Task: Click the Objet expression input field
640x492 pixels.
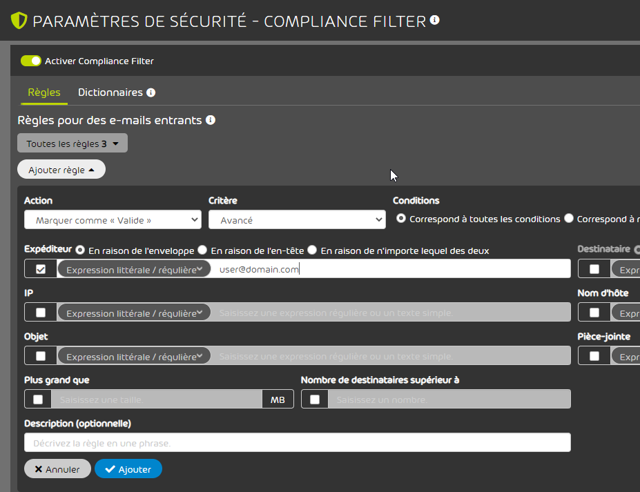Action: 391,356
